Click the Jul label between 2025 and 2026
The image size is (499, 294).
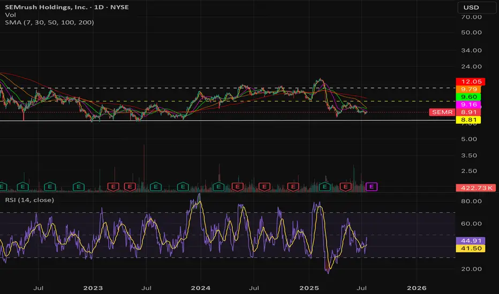[361, 288]
